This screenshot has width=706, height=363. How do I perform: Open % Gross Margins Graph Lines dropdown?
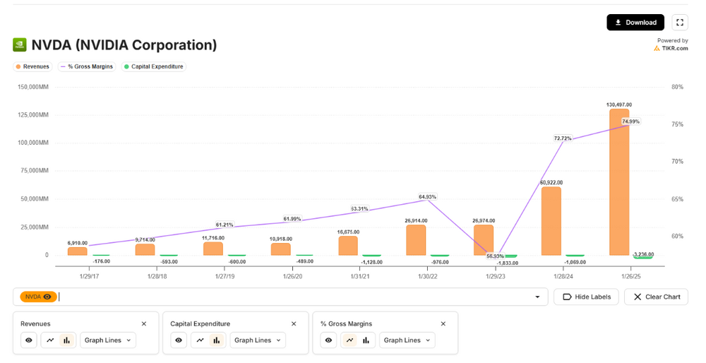[407, 340]
